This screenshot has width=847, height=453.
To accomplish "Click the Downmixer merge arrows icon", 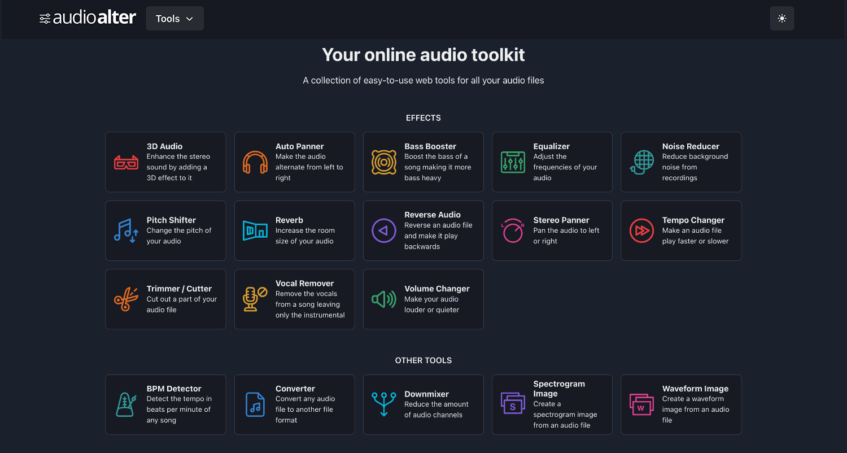I will [x=383, y=404].
